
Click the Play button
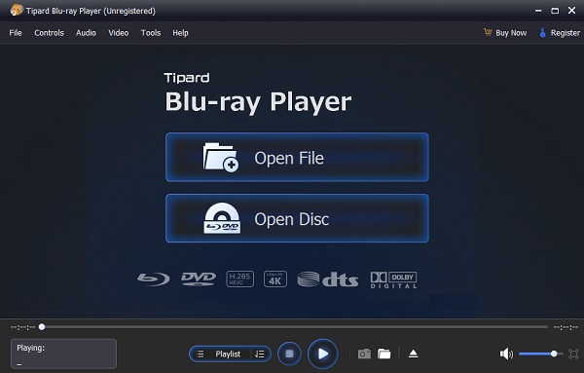[x=323, y=354]
